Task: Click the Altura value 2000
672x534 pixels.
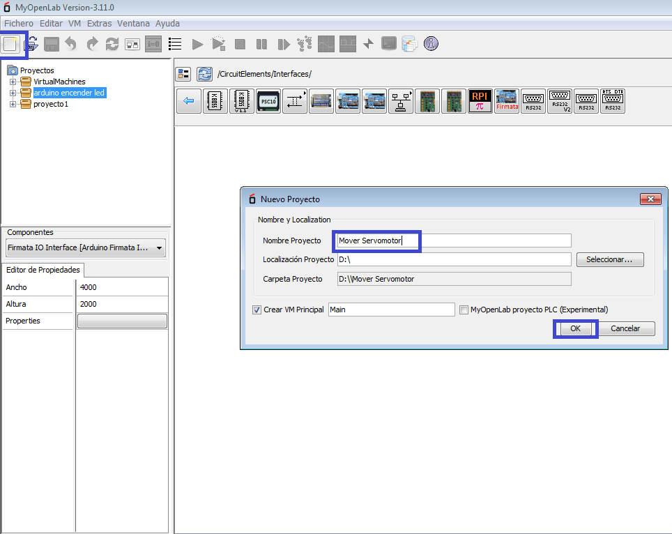Action: [x=123, y=304]
